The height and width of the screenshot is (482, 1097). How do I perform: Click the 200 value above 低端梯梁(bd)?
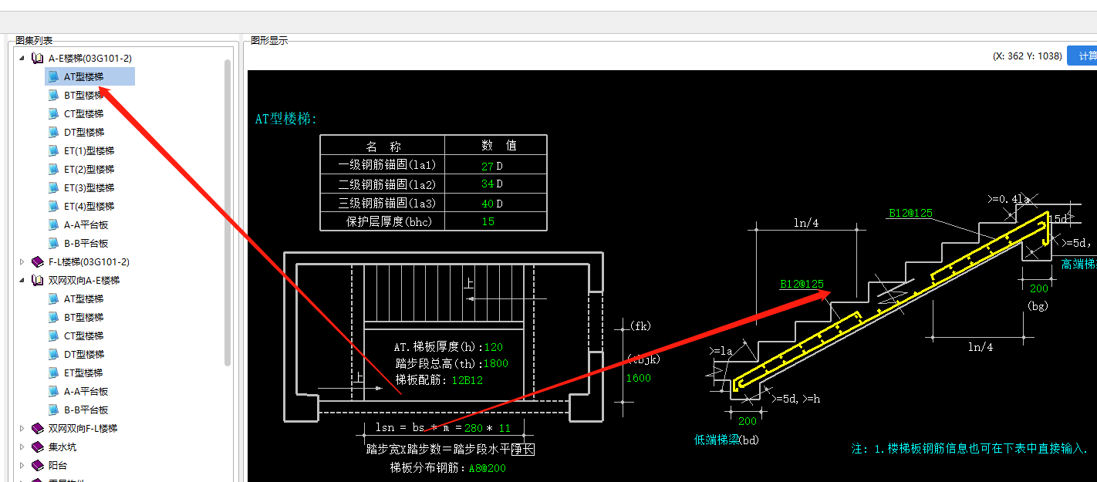tap(748, 421)
